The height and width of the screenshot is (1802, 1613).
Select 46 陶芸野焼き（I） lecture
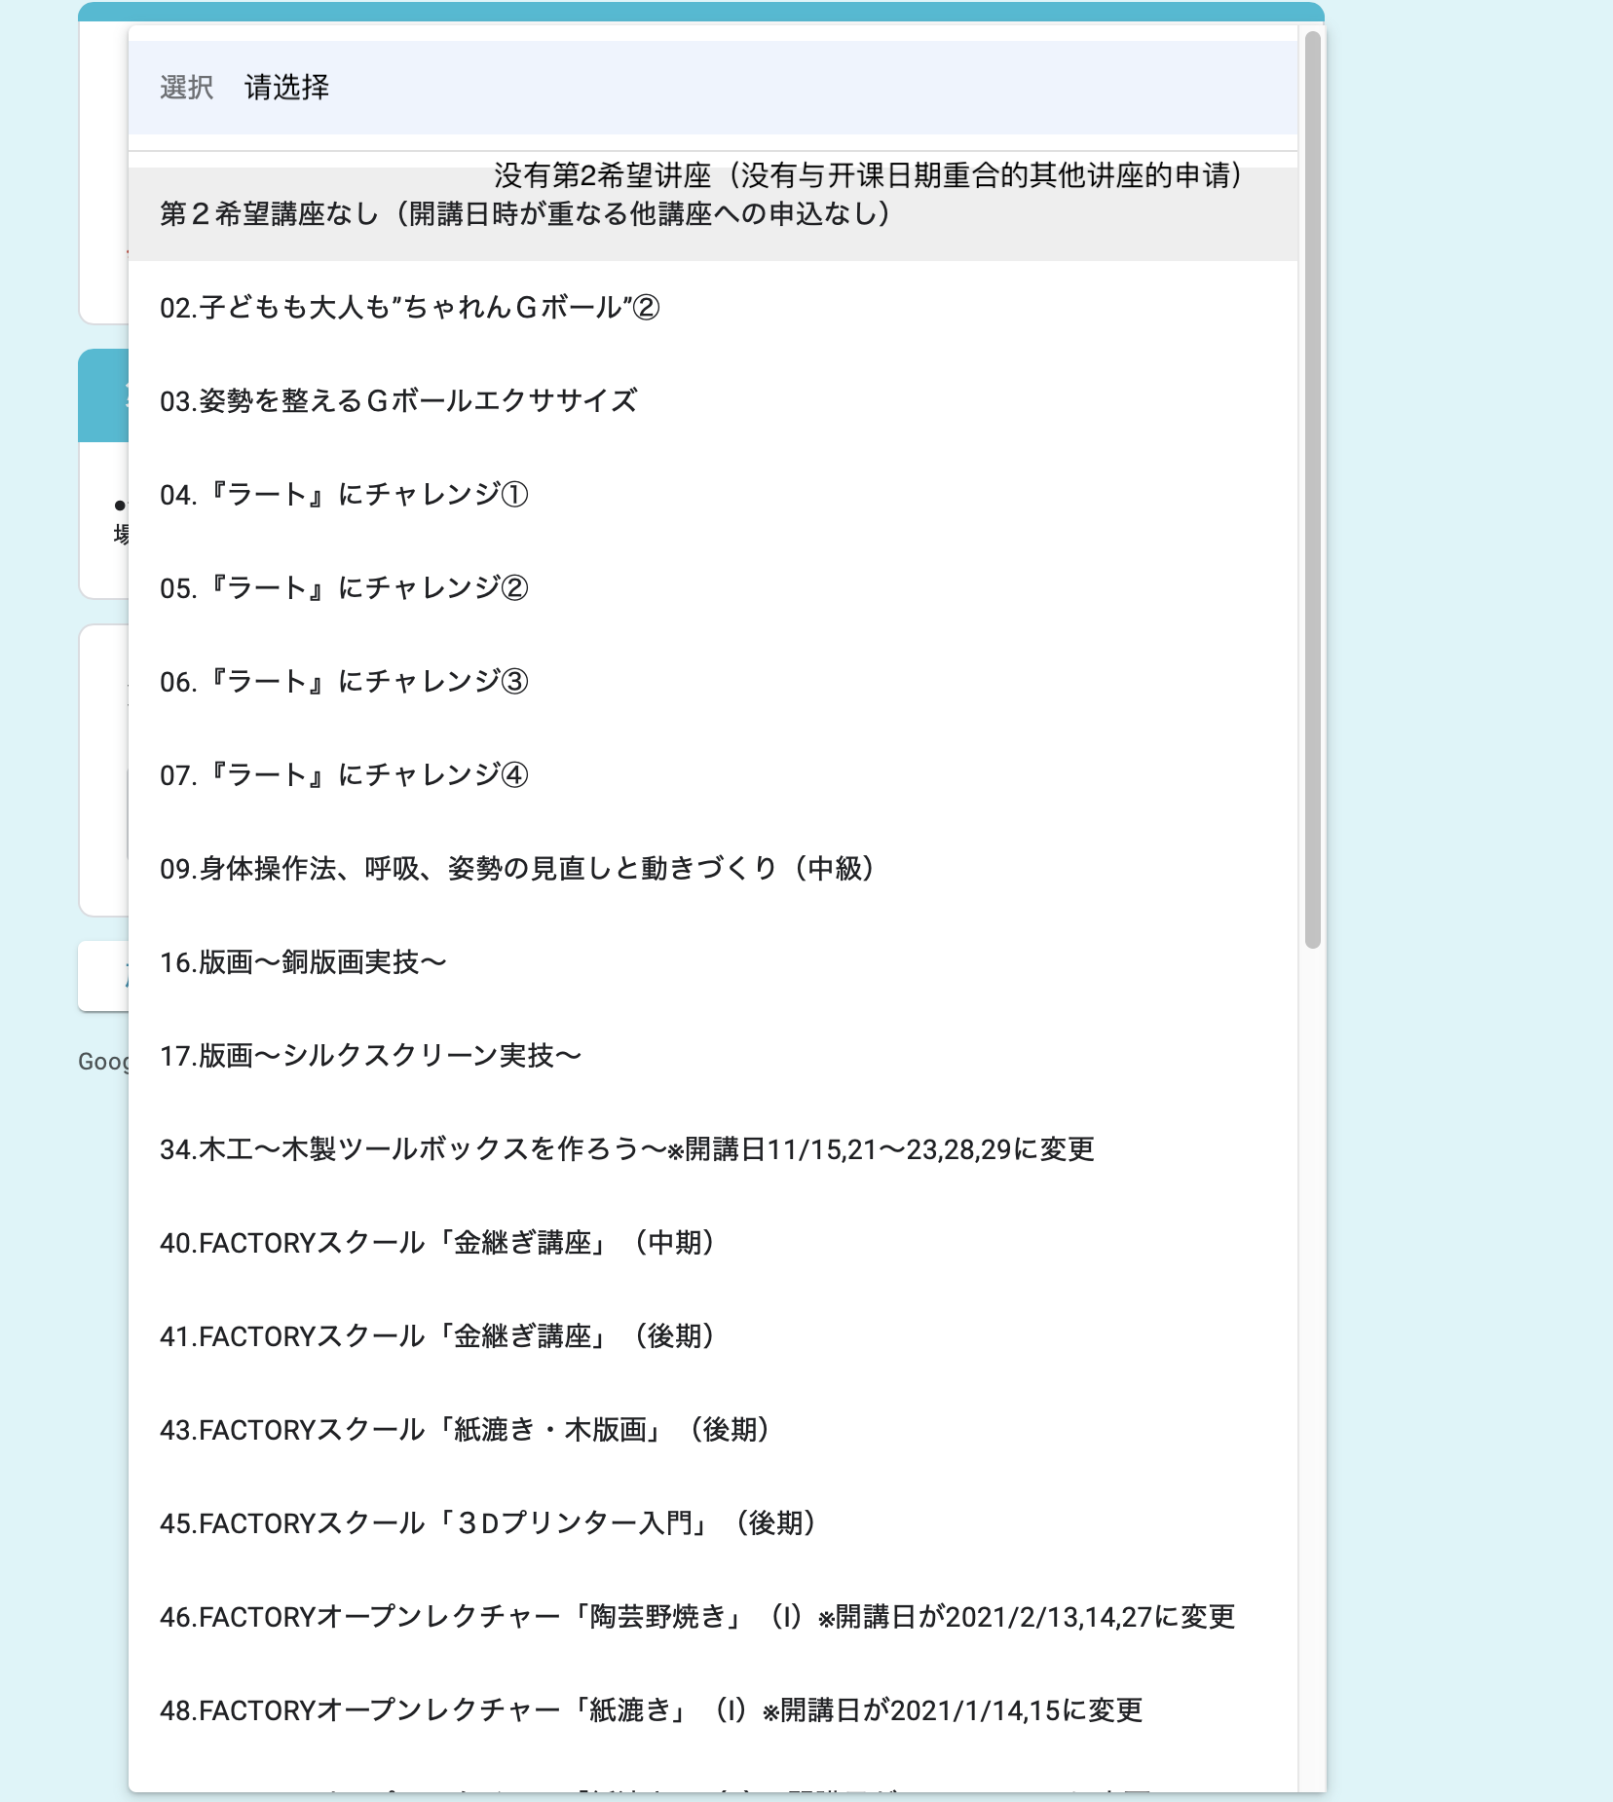pos(696,1617)
